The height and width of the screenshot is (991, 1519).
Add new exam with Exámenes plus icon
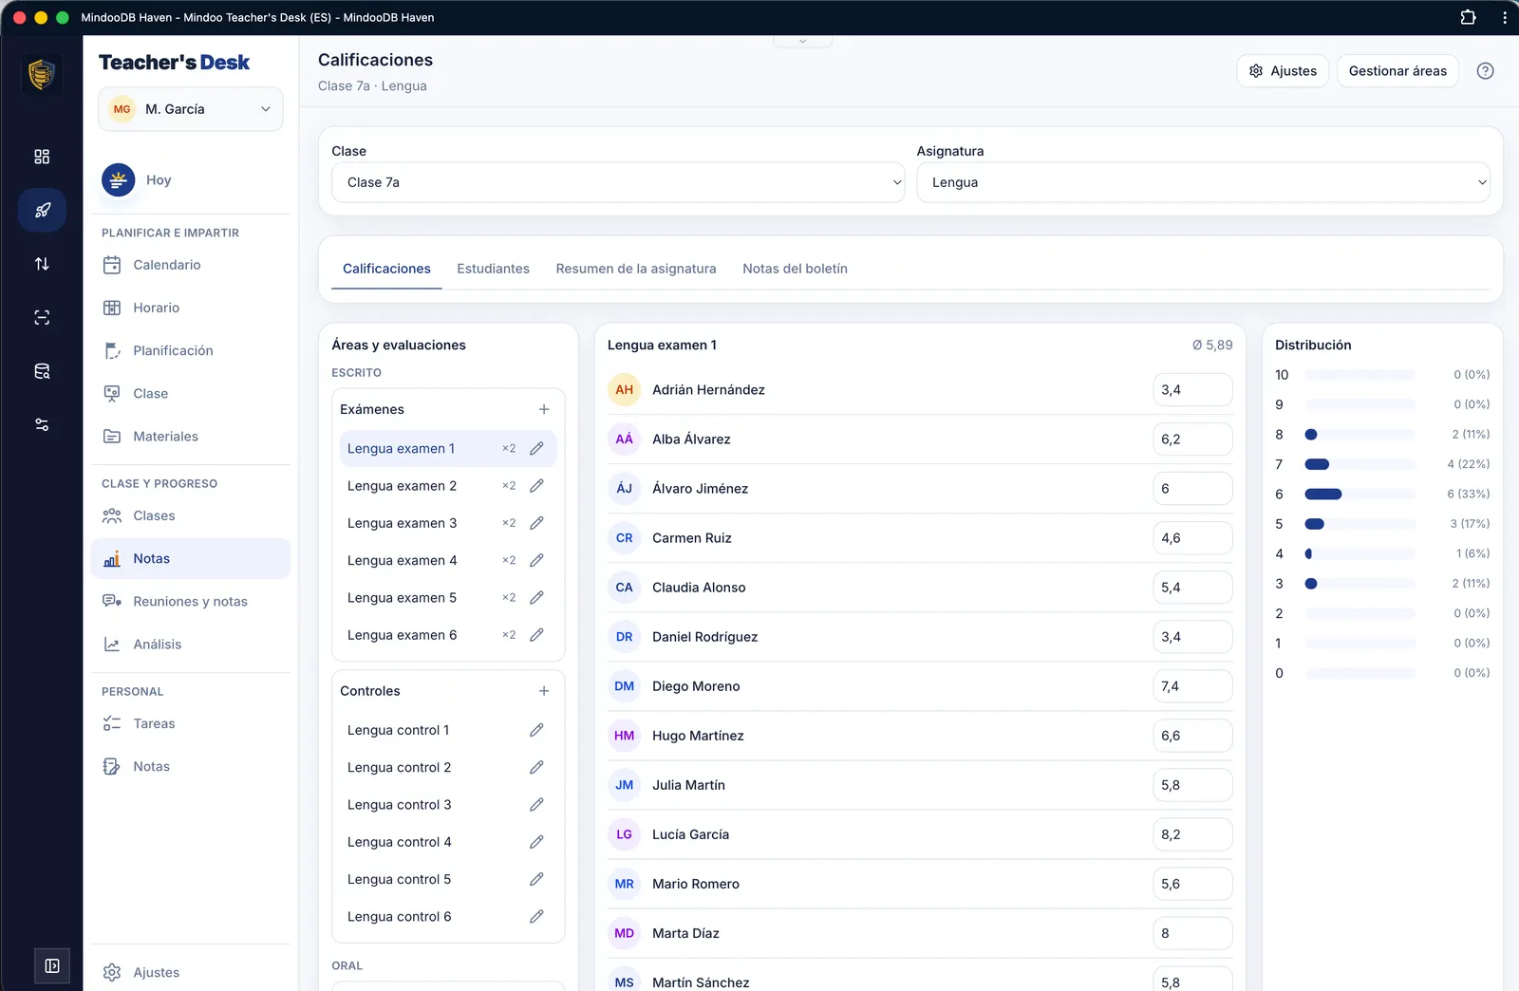[544, 409]
